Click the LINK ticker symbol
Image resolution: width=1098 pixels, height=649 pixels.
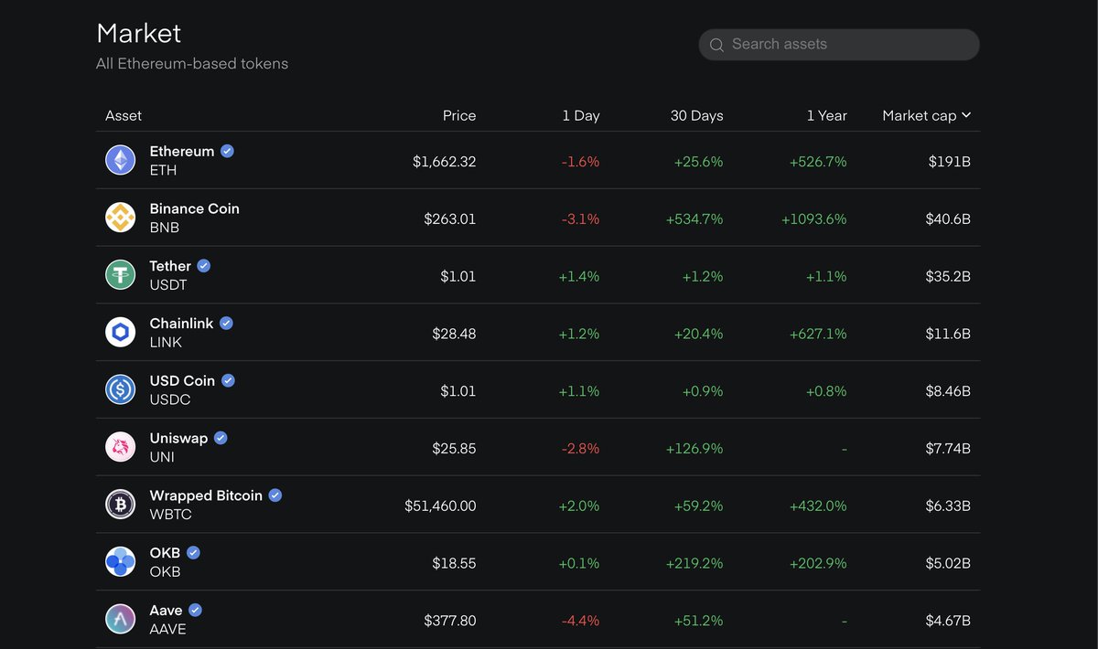(x=166, y=342)
